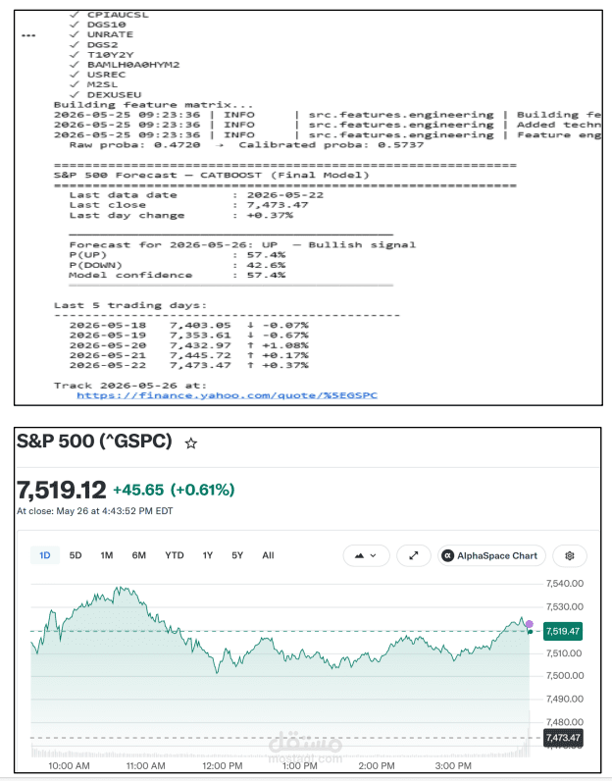The width and height of the screenshot is (612, 781).
Task: Open the finance.yahoo.com quote link
Action: tap(228, 395)
